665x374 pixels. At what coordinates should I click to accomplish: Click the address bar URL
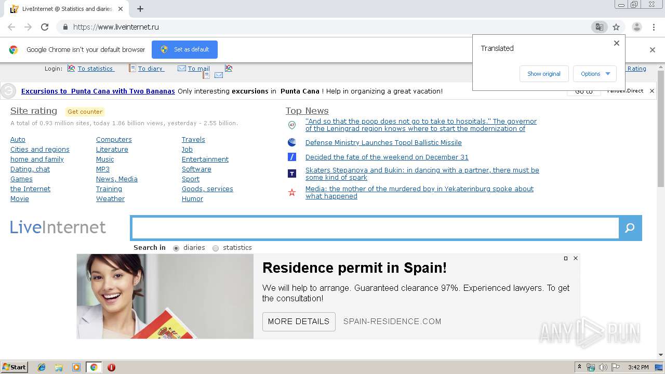point(116,27)
